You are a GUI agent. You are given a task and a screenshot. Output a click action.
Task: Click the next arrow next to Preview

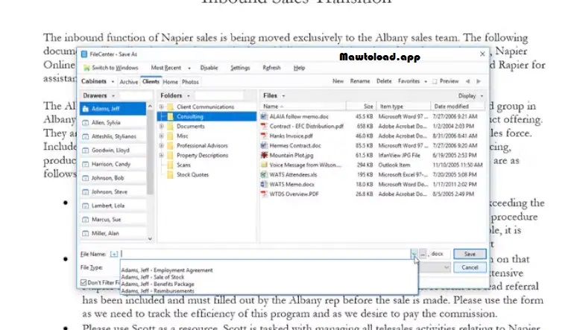[479, 81]
